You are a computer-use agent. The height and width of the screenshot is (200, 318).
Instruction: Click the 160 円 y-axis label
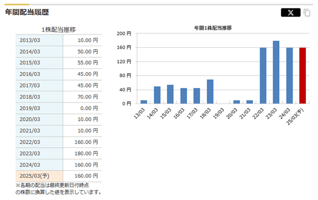124,48
